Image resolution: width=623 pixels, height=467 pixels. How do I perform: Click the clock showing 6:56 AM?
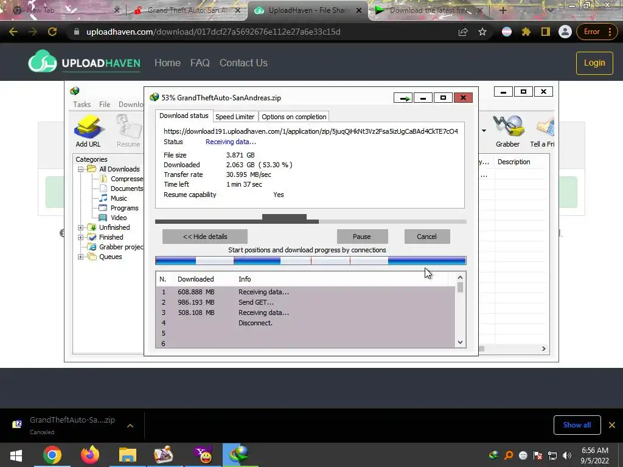[x=595, y=451]
